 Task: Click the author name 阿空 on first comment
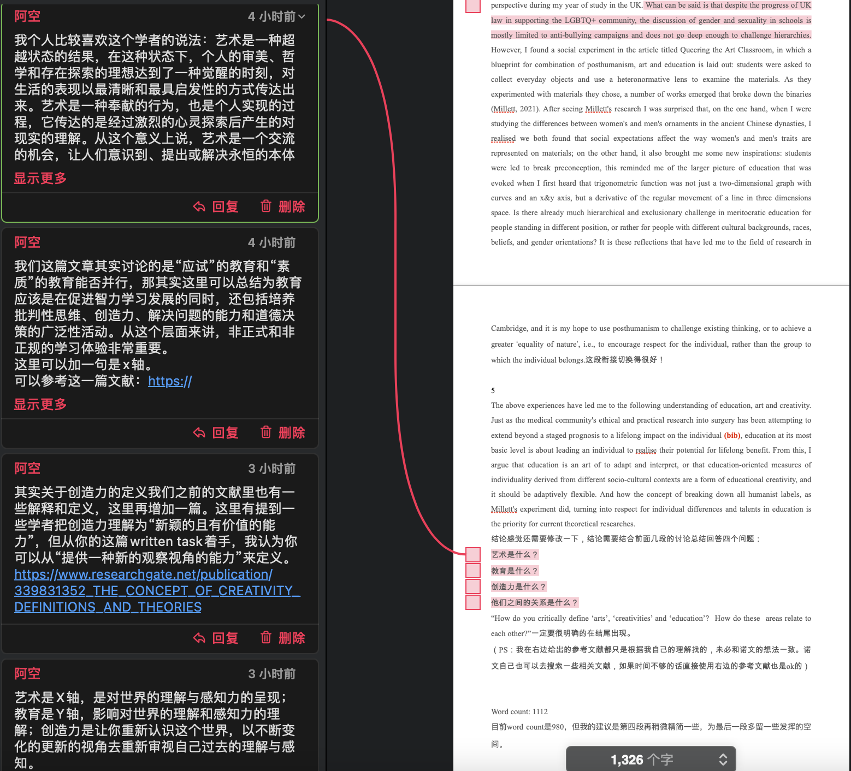coord(27,16)
